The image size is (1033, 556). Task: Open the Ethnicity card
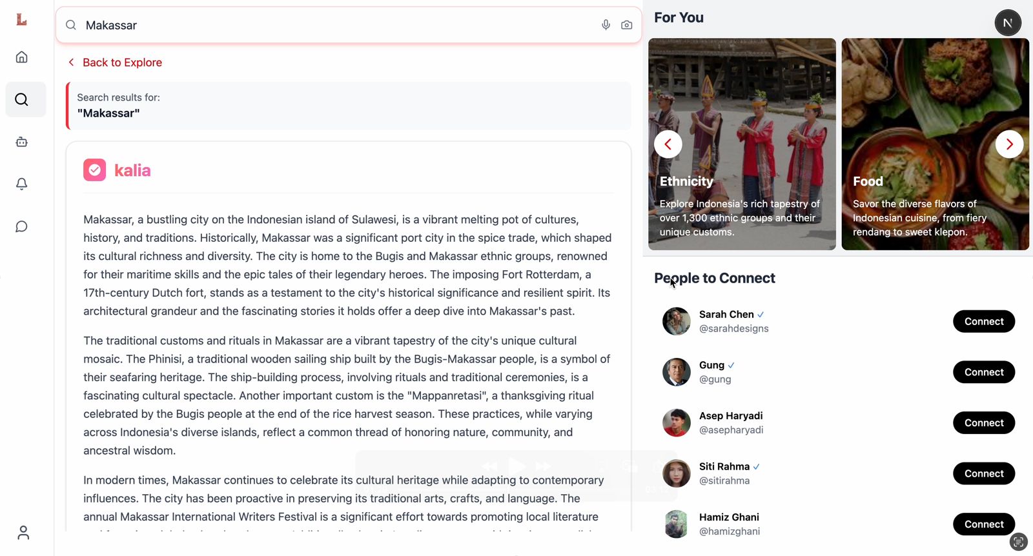pyautogui.click(x=742, y=144)
